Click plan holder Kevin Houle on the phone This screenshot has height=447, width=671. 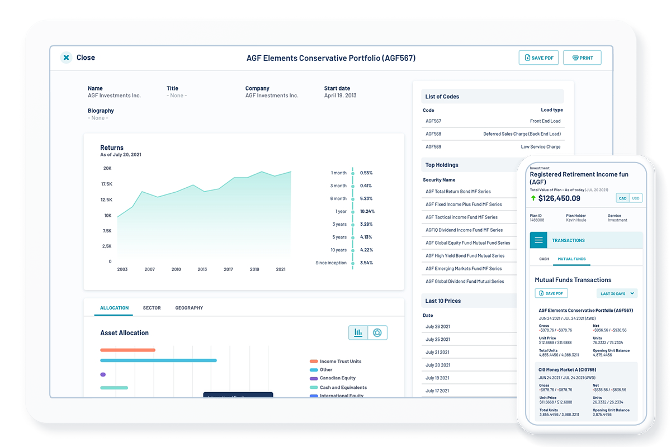tap(576, 220)
